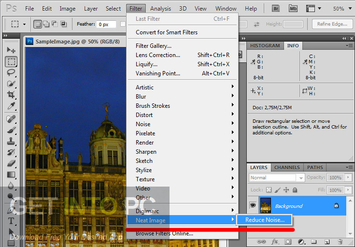Click the Layers panel scroll up arrow
The width and height of the screenshot is (355, 247).
pos(350,201)
